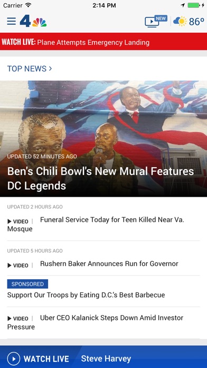Open the weather icon showing 86°
207x368 pixels.
(180, 21)
